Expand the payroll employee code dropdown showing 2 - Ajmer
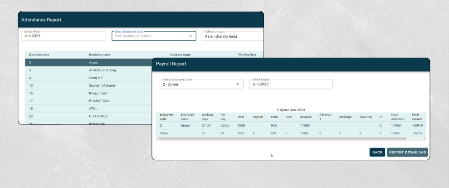This screenshot has width=449, height=188. [x=237, y=84]
